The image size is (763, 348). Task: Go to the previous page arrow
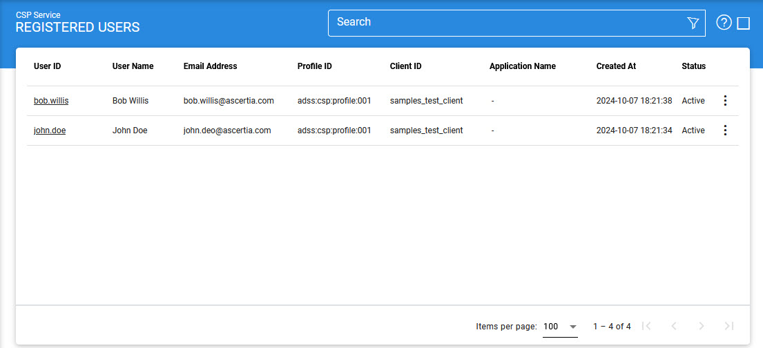coord(674,326)
